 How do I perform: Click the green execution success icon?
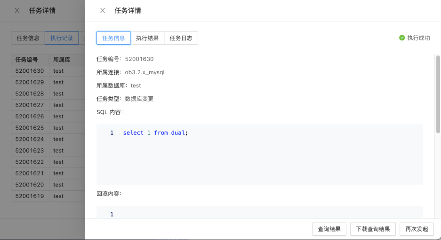pyautogui.click(x=402, y=38)
